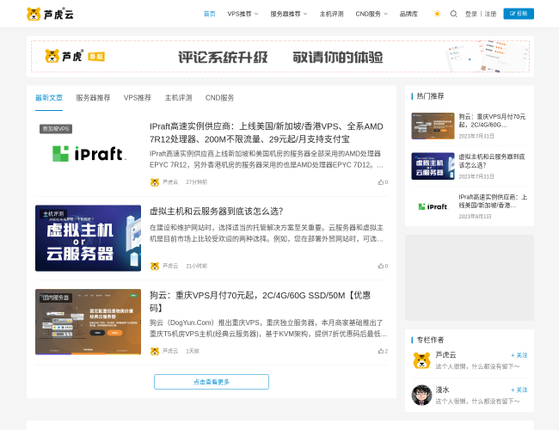This screenshot has height=430, width=559.
Task: Click the 点击查看更多 load more button
Action: pos(211,382)
